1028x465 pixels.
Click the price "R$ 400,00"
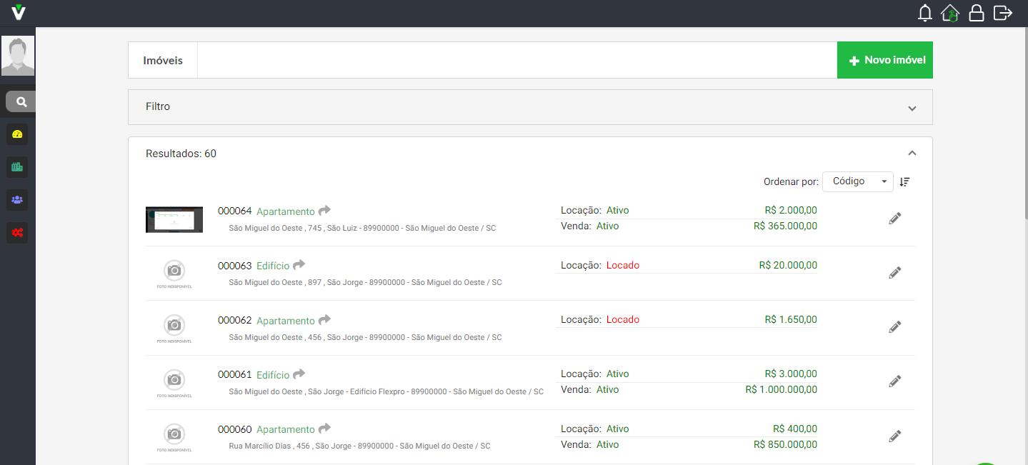click(x=795, y=429)
